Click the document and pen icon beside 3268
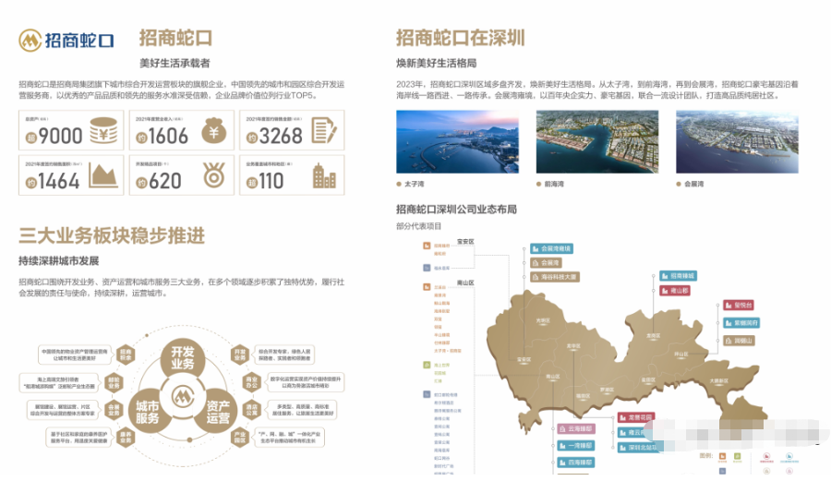831x481 pixels. [324, 132]
